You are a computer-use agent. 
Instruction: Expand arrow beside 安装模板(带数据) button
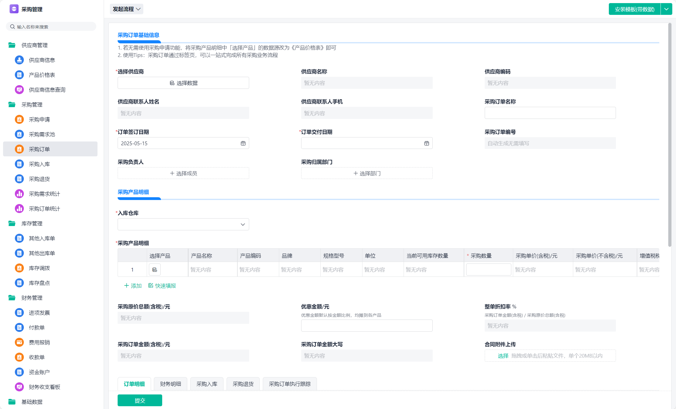pos(666,9)
